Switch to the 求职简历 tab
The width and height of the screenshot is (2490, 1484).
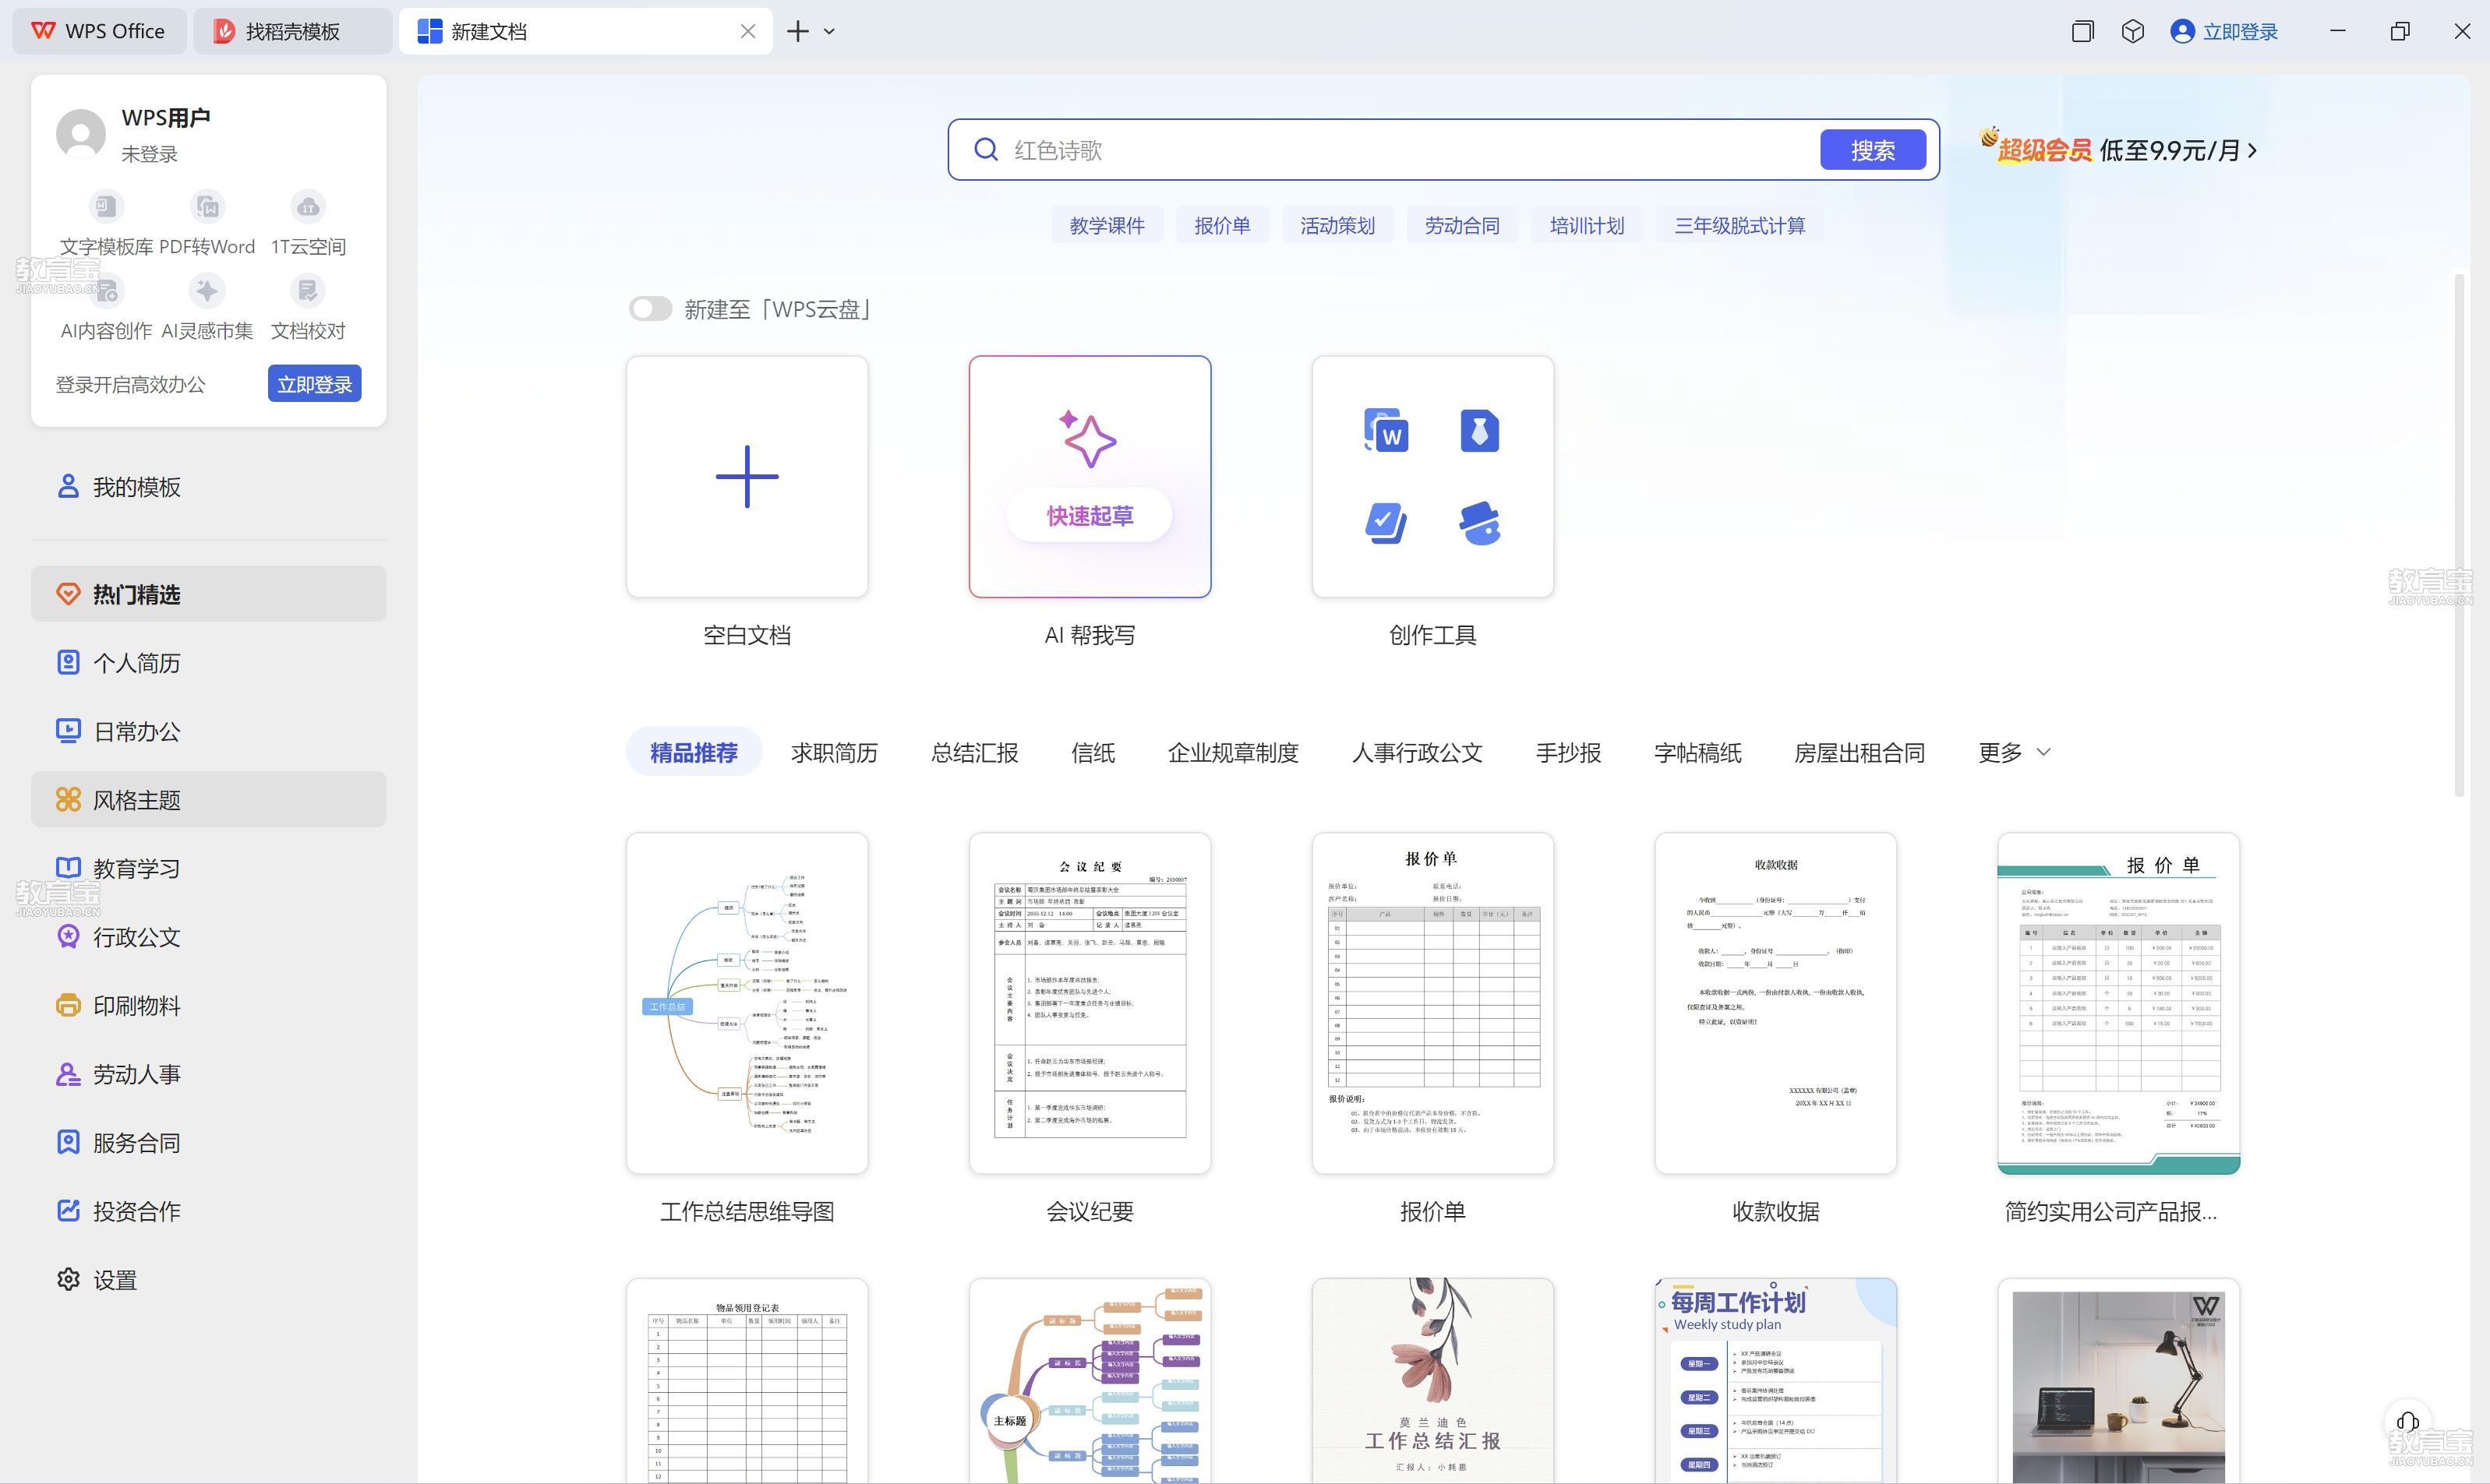(835, 752)
